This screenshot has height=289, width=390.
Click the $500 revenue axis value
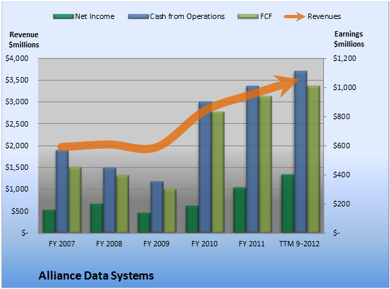click(x=20, y=211)
